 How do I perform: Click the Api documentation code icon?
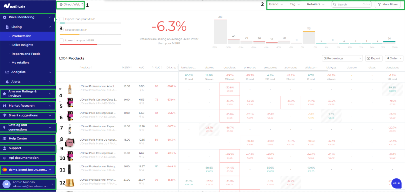point(5,158)
